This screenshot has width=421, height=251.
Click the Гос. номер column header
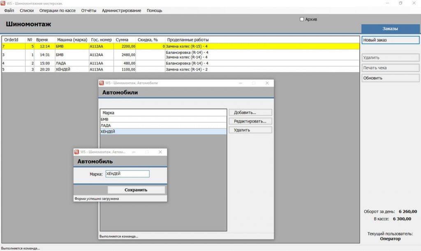(101, 40)
